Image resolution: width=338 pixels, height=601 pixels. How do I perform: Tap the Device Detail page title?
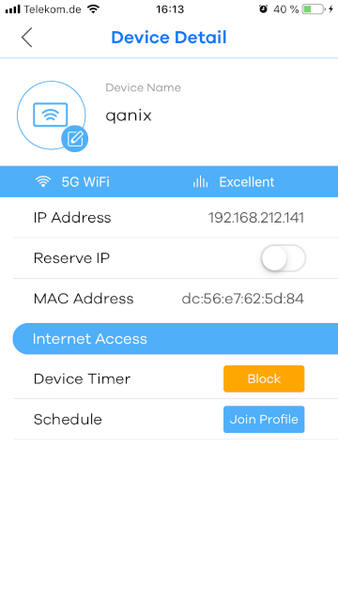[169, 38]
